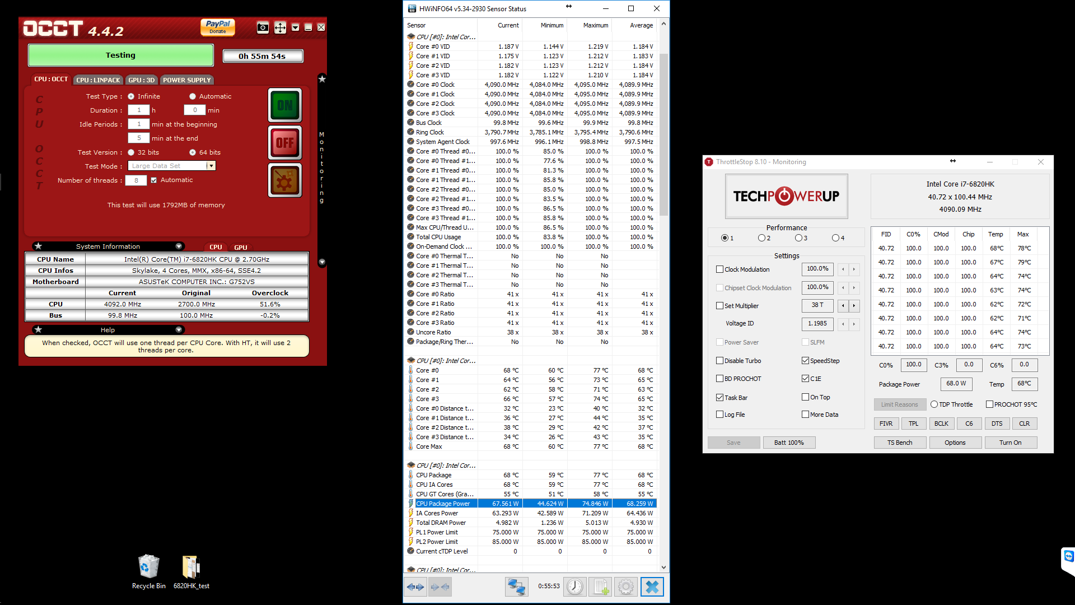This screenshot has height=605, width=1075.
Task: Click HWiNFO clock reset timer icon
Action: tap(574, 587)
